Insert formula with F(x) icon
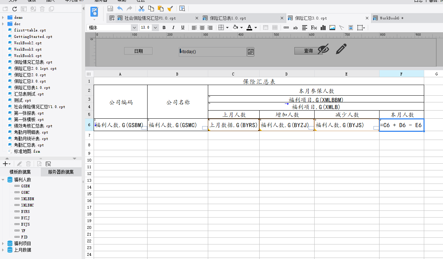Viewport: 443px width, 259px height. pos(314,28)
